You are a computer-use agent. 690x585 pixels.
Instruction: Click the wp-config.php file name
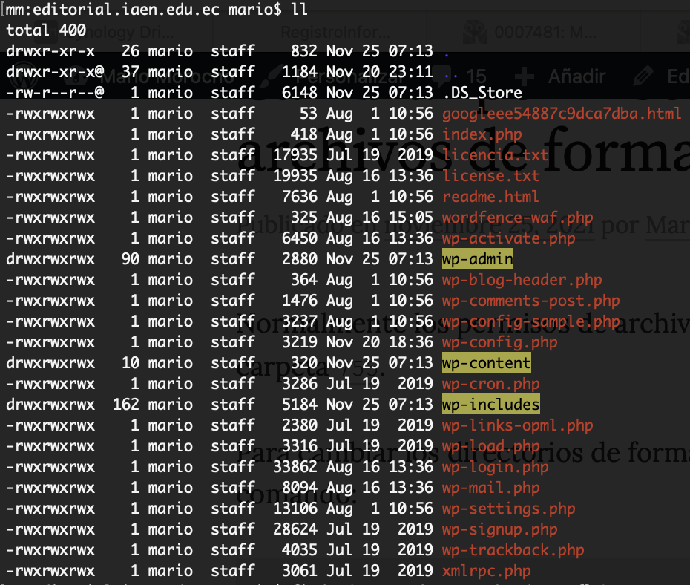coord(500,342)
